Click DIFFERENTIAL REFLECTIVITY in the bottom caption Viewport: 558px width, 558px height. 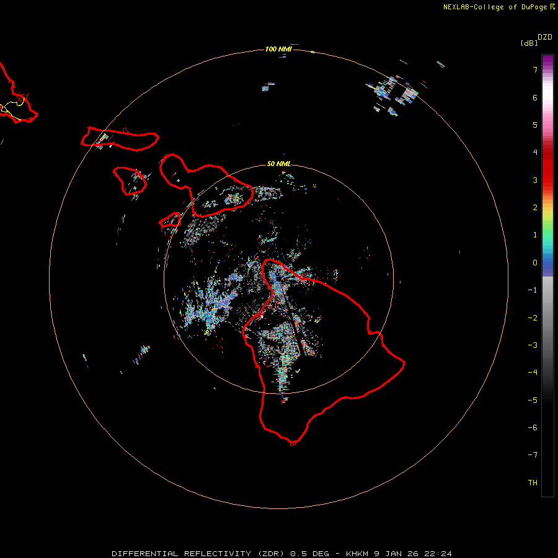coord(182,554)
